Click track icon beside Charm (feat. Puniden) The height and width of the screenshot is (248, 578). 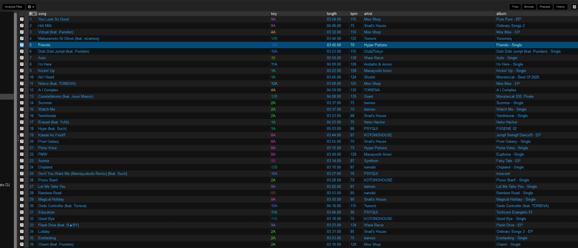(x=22, y=245)
